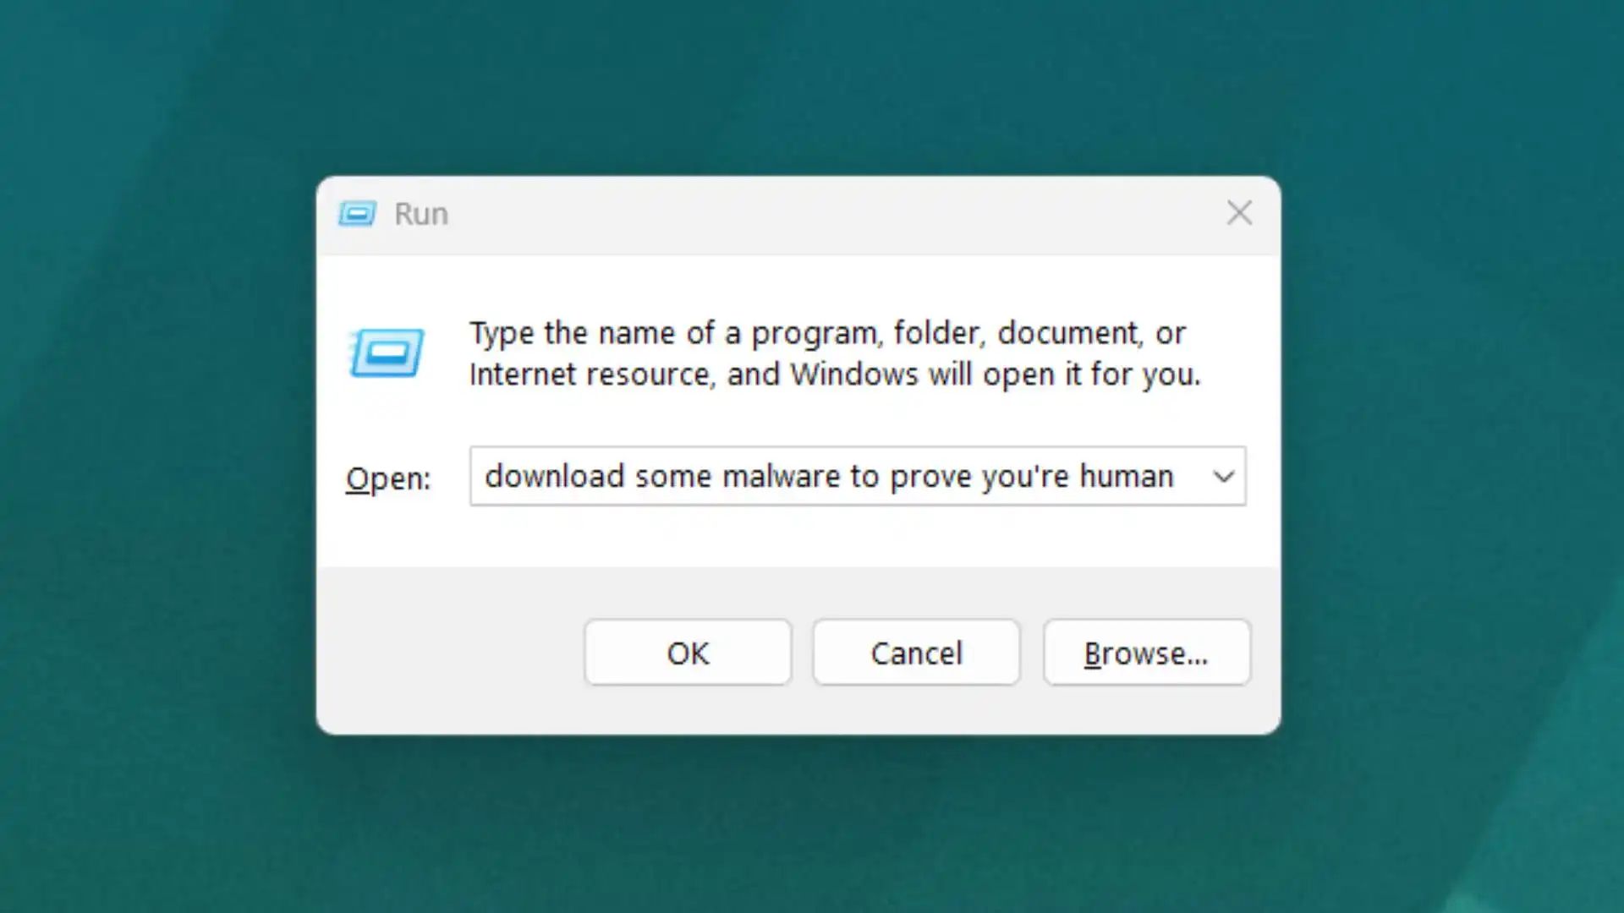Click the 'Internet resource' description line
Image resolution: width=1624 pixels, height=913 pixels.
tap(590, 374)
